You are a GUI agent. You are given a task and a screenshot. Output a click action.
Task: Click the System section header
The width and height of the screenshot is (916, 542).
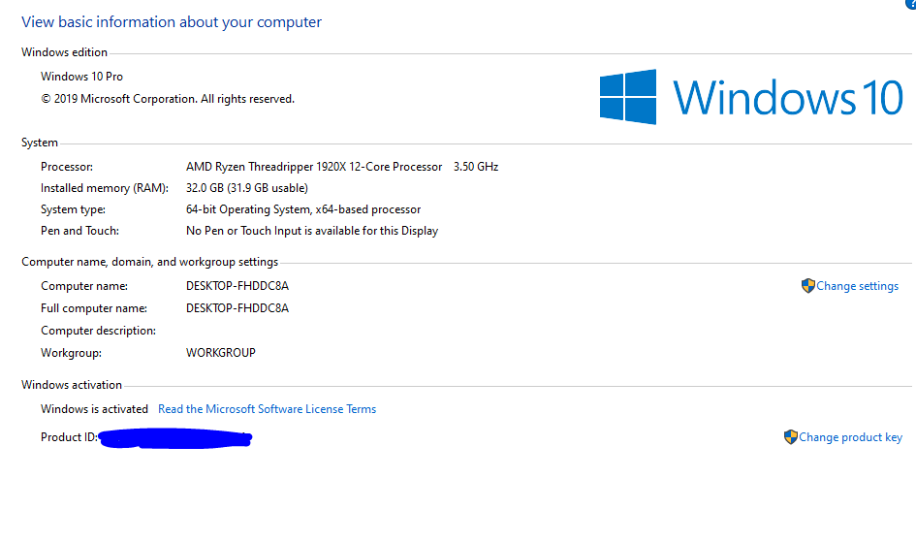pos(39,143)
